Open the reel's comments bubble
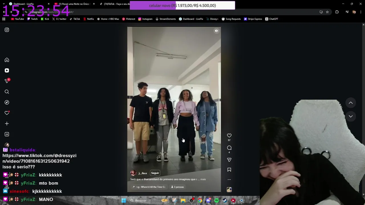 [229, 148]
